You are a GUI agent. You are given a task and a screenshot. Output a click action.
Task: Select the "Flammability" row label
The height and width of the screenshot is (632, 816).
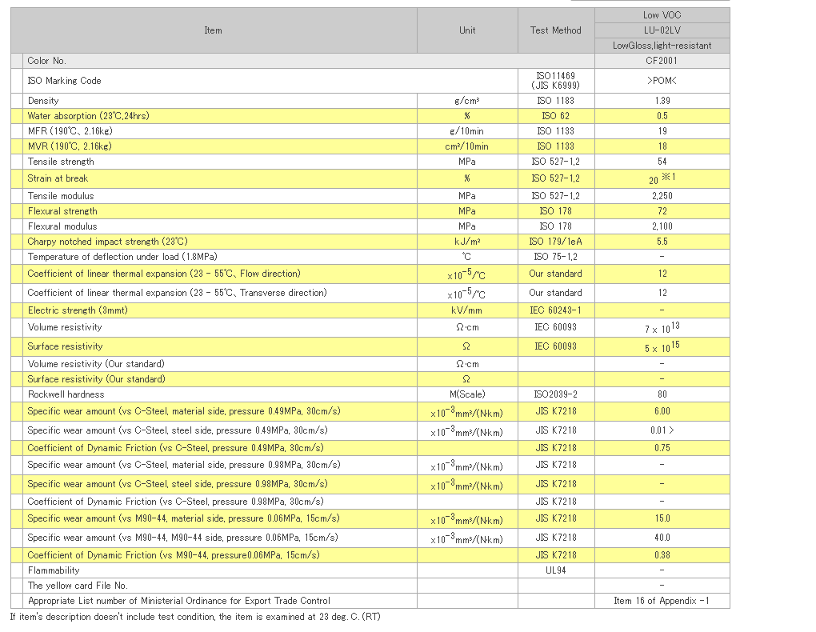(54, 570)
